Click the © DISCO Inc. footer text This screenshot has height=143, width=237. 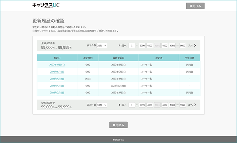tap(118, 140)
